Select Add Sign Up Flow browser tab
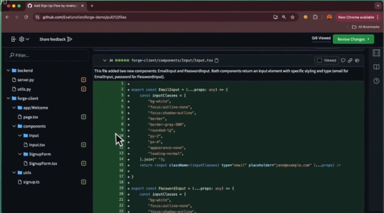Viewport: 384px width, 213px height. (55, 6)
